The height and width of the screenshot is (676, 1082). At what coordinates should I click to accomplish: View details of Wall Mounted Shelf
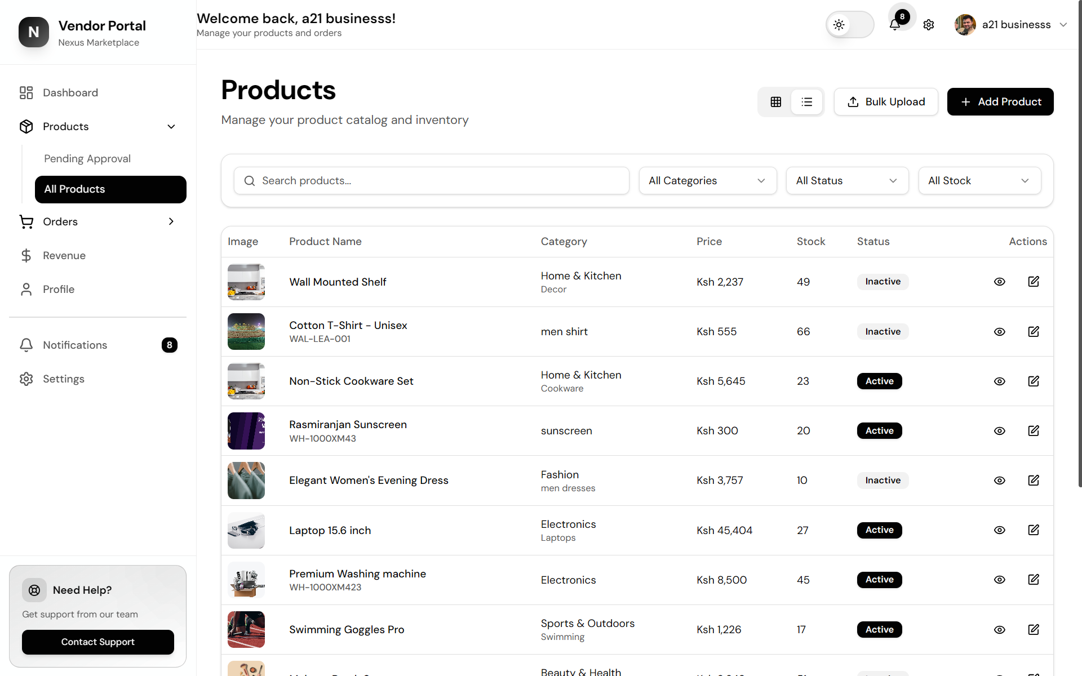(1000, 282)
